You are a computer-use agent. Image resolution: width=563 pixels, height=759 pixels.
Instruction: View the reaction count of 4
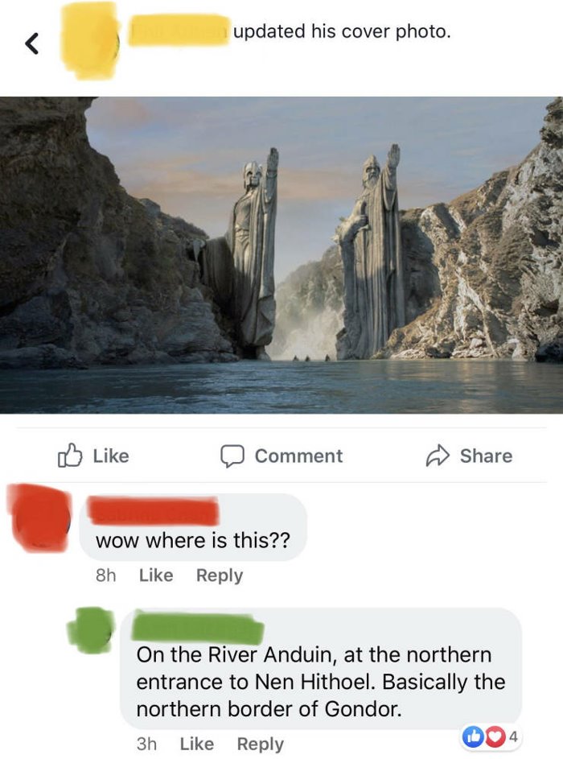[x=514, y=736]
